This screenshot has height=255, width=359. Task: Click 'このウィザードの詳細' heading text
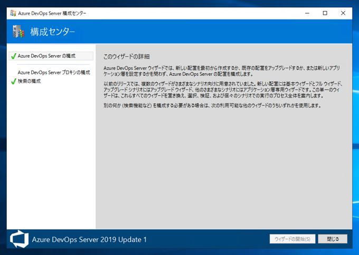[x=126, y=57]
